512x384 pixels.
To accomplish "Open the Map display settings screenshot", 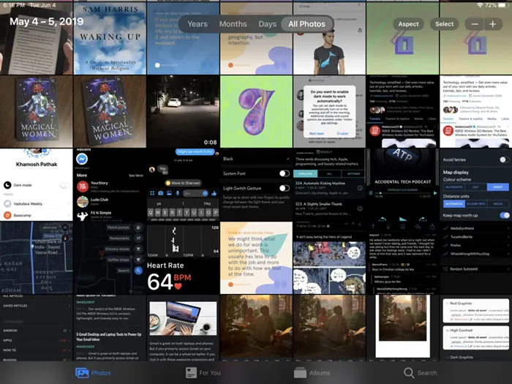I will point(475,184).
